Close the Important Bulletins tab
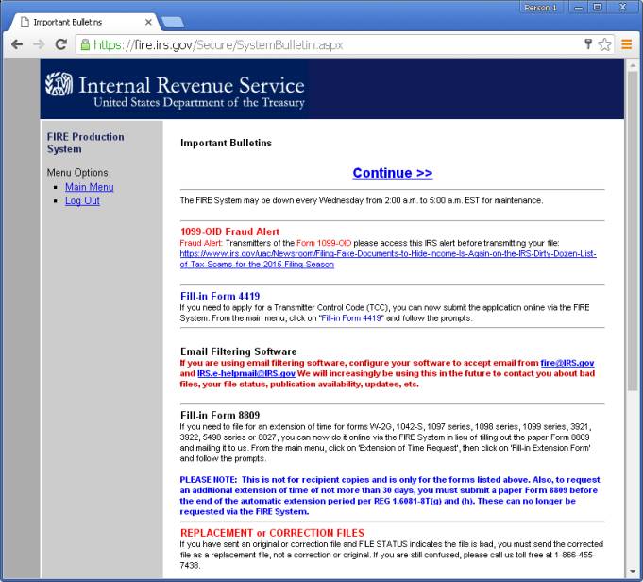Viewport: 643px width, 582px height. pyautogui.click(x=148, y=21)
